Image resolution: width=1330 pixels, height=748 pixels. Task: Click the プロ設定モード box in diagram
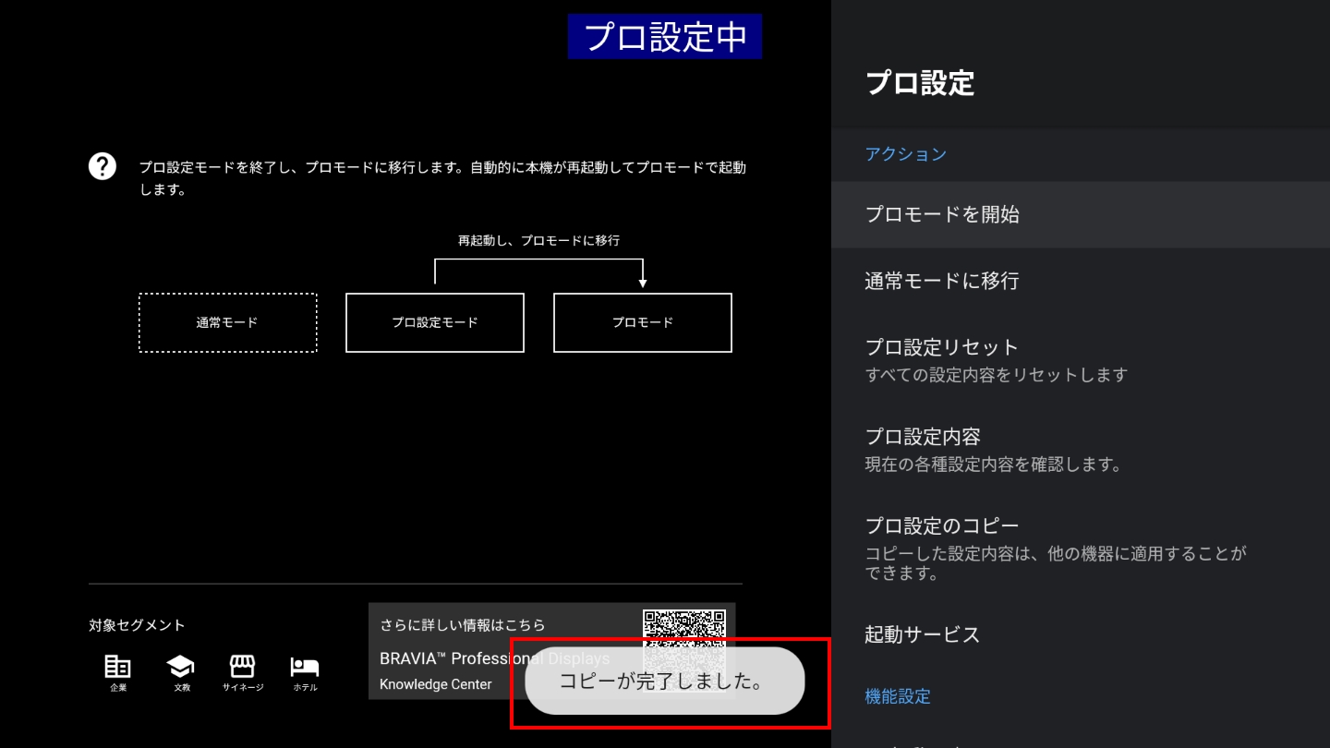coord(434,322)
